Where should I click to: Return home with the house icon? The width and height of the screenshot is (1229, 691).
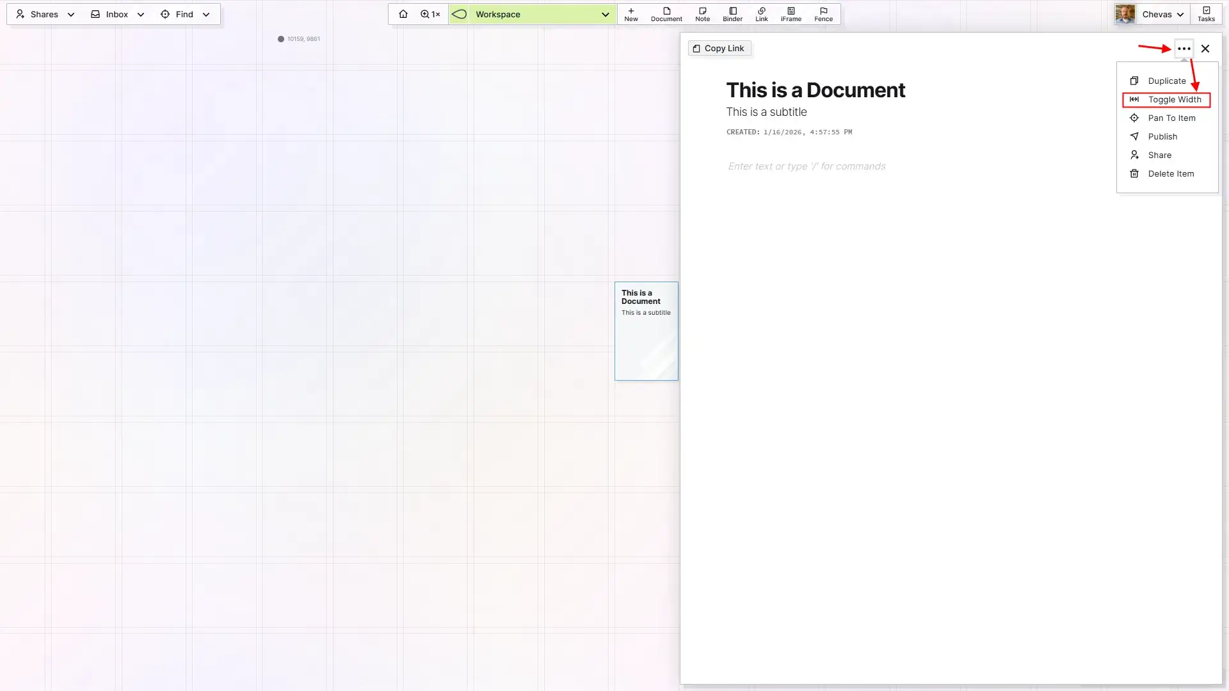tap(403, 14)
